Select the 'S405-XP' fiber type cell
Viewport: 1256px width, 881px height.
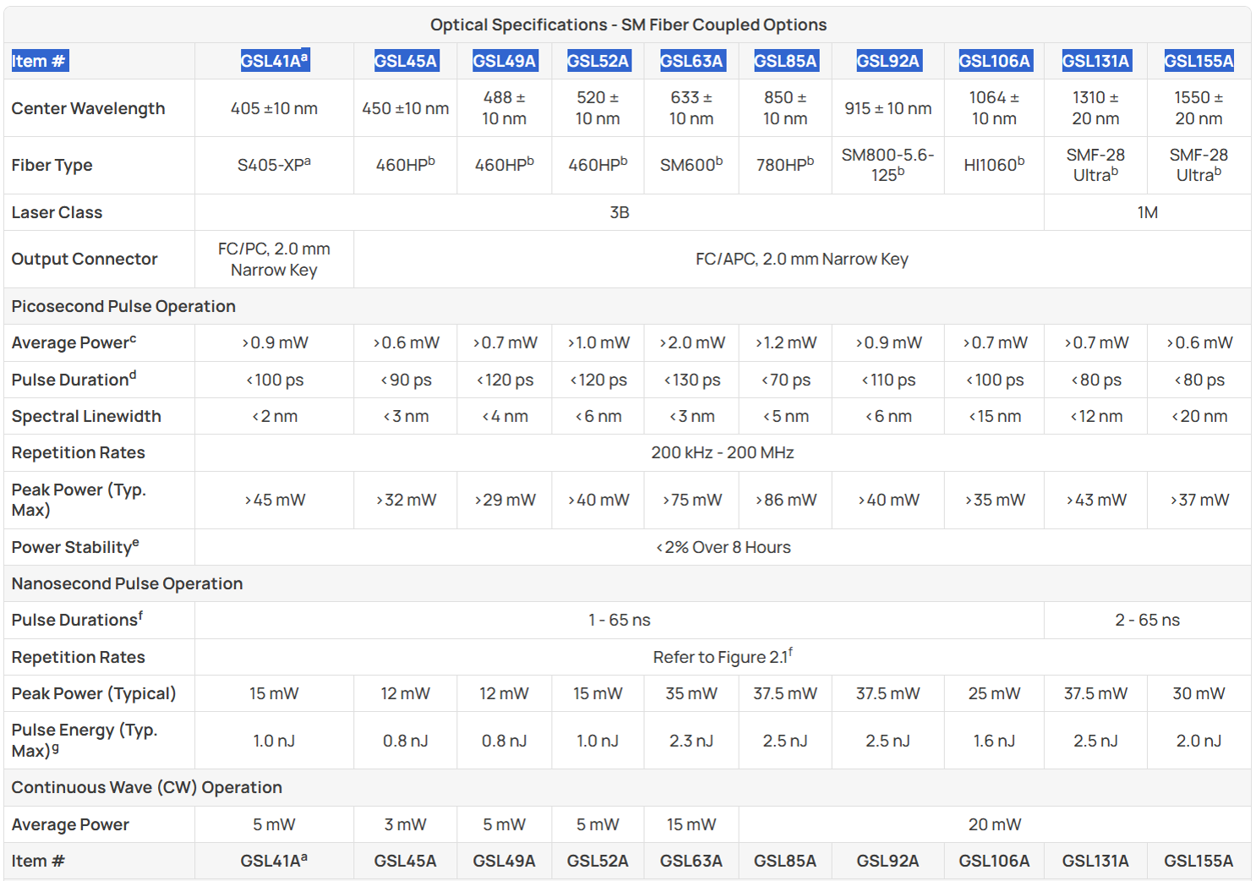(274, 165)
